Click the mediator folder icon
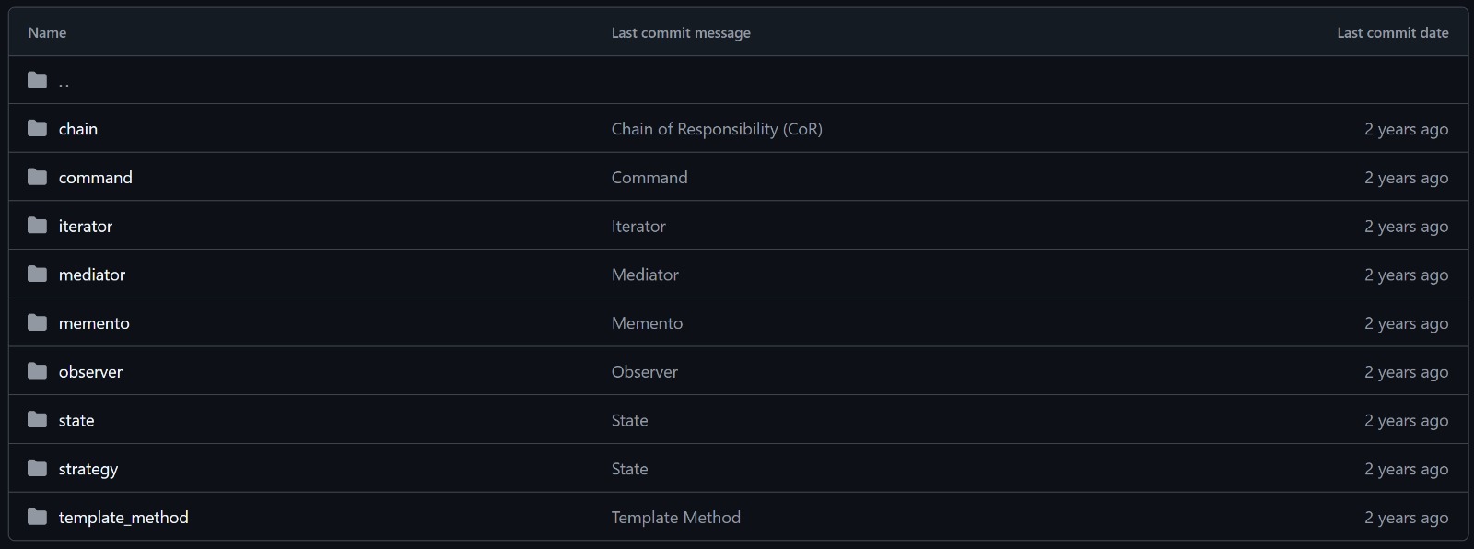The image size is (1474, 549). click(37, 274)
